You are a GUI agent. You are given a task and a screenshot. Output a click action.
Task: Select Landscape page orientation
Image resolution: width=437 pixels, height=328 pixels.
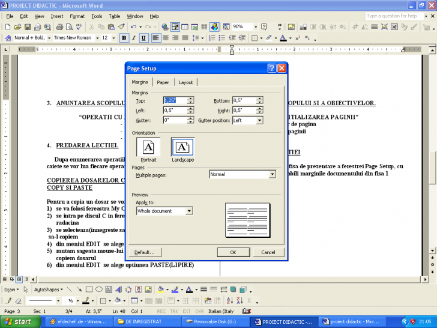click(182, 148)
